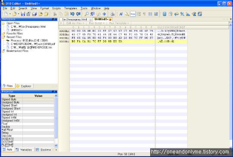The width and height of the screenshot is (233, 157).
Task: Open the New file dropdown arrow
Action: (x=10, y=14)
